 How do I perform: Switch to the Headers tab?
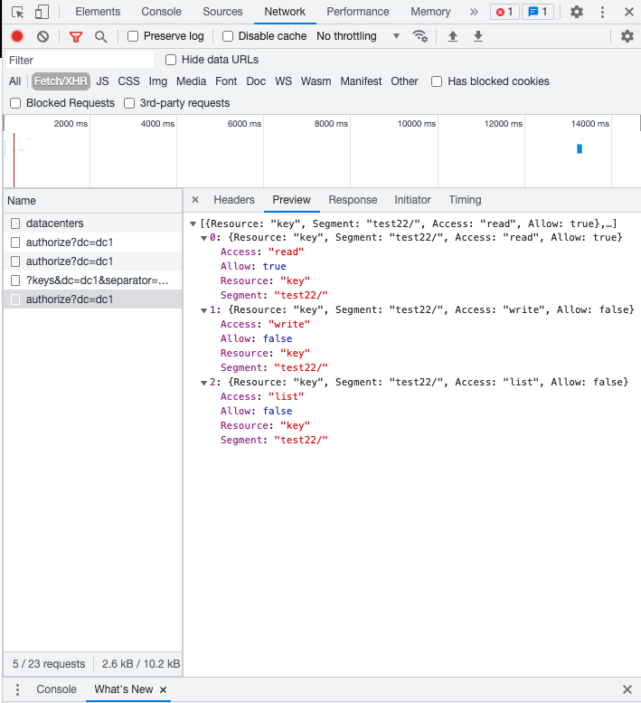pos(233,200)
